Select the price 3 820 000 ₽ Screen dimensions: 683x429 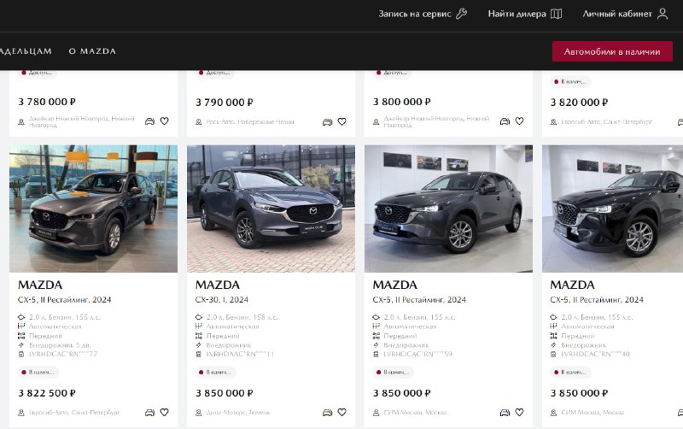point(579,103)
